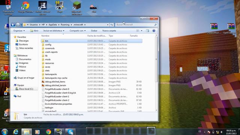
Task: Expand the AppData breadcrumb arrow
Action: (x=59, y=25)
